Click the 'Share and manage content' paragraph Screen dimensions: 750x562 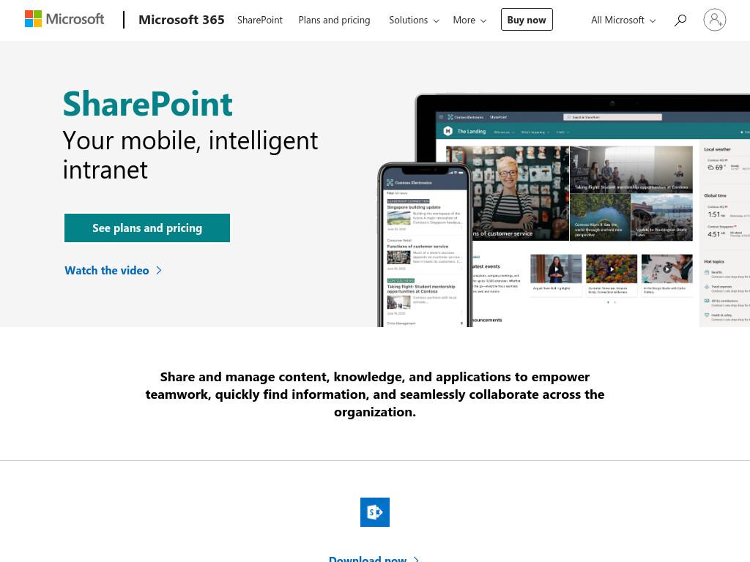tap(375, 394)
